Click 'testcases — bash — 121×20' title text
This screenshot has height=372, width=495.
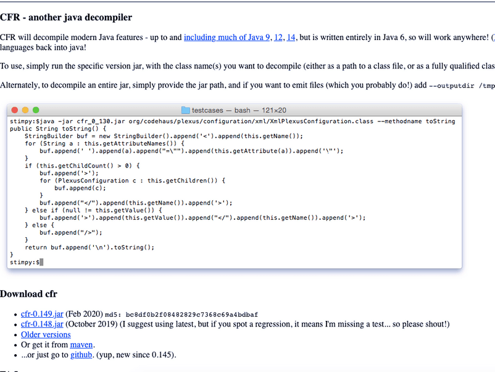point(239,110)
